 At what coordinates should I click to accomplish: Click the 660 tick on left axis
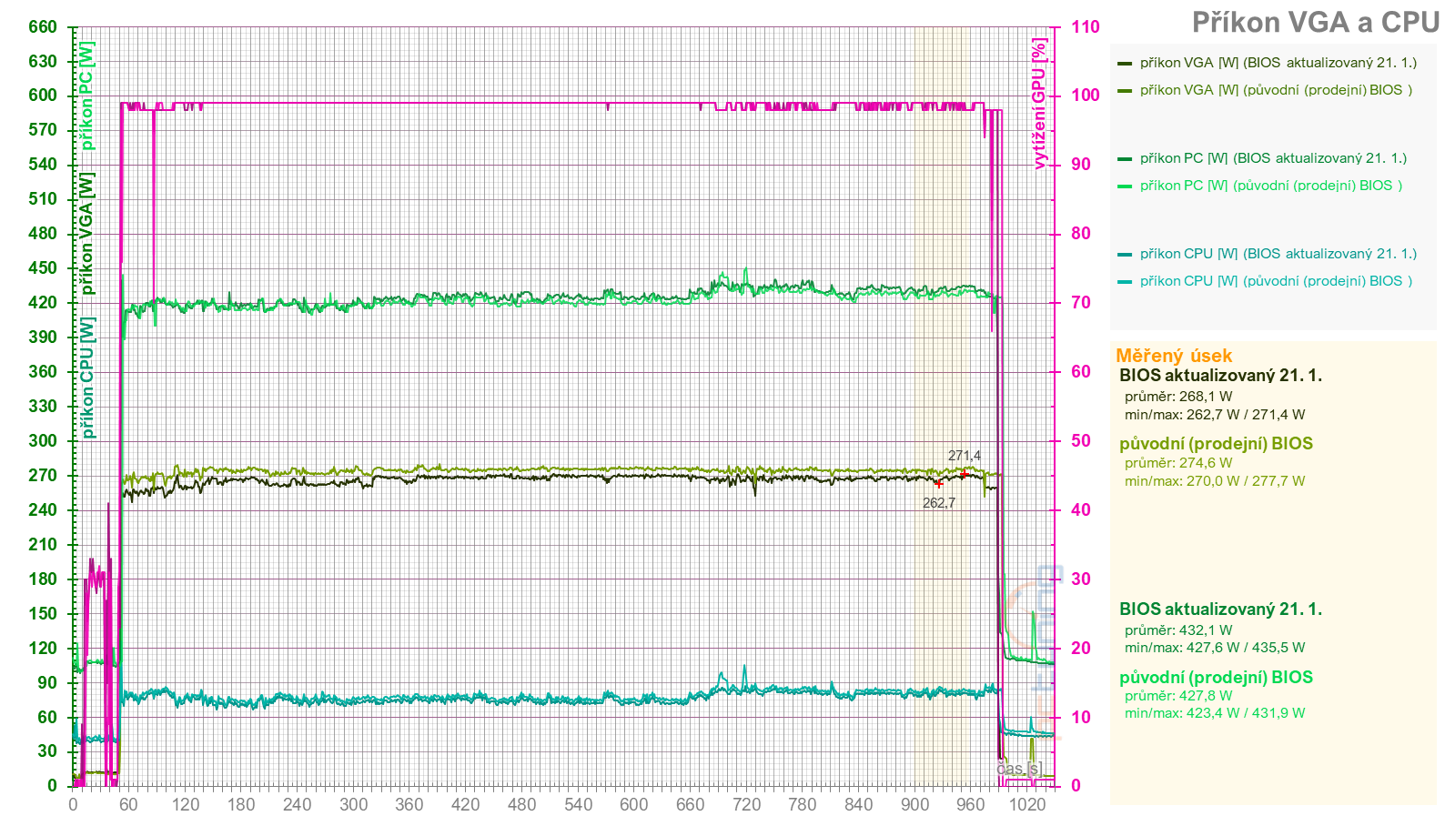43,27
